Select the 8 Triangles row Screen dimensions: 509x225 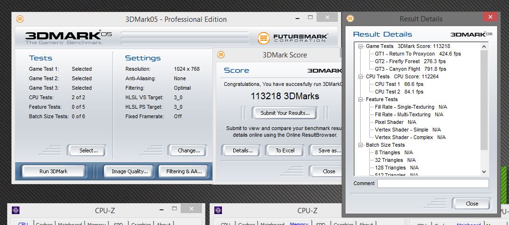pyautogui.click(x=394, y=152)
